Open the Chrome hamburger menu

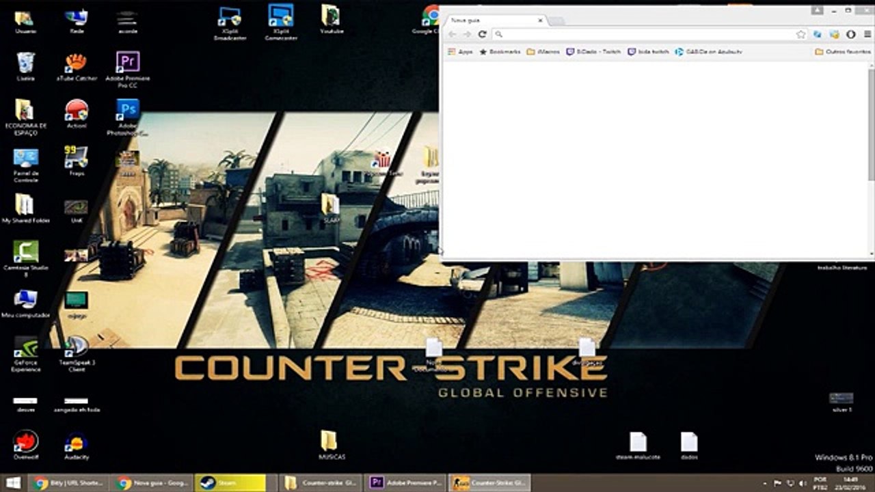pyautogui.click(x=867, y=34)
